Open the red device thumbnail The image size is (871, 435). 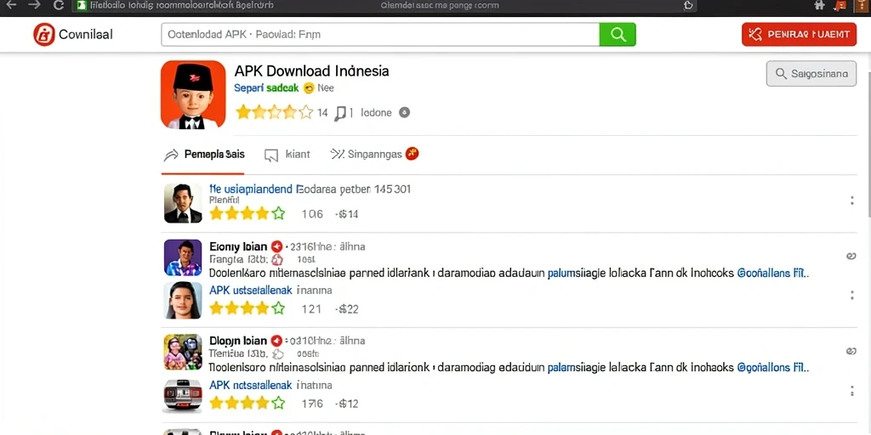coord(182,396)
